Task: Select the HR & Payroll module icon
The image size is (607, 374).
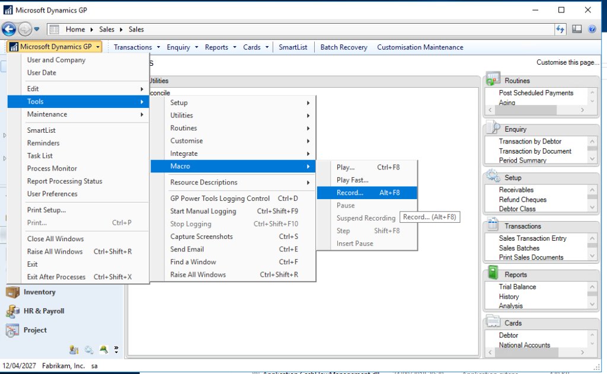Action: pyautogui.click(x=13, y=311)
